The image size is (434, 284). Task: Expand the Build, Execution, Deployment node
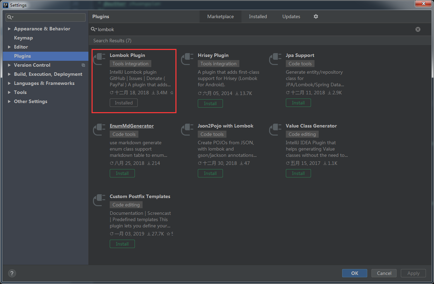(9, 74)
